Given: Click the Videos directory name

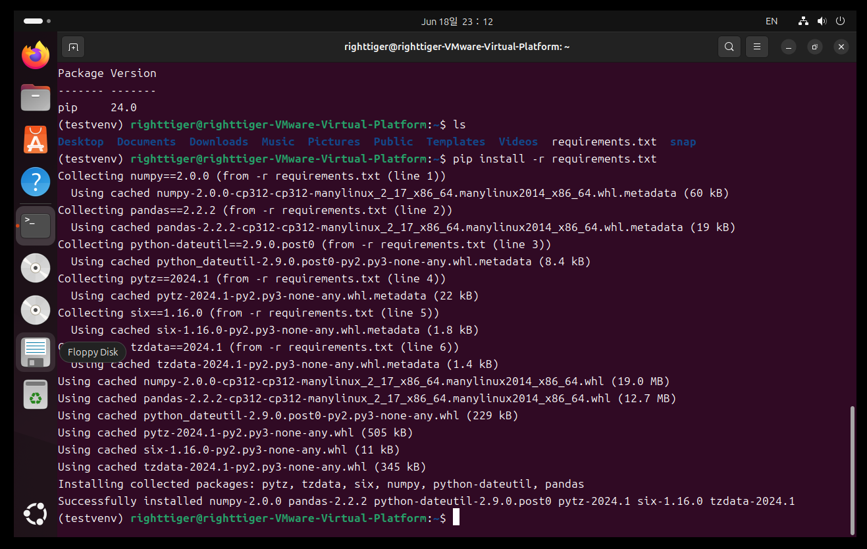Looking at the screenshot, I should (519, 142).
